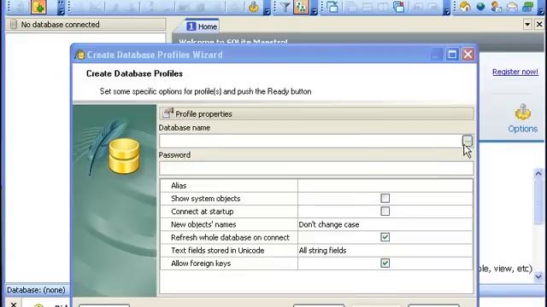Expand the overflow arrow at the toolbar's far right
The height and width of the screenshot is (307, 547).
pyautogui.click(x=541, y=8)
